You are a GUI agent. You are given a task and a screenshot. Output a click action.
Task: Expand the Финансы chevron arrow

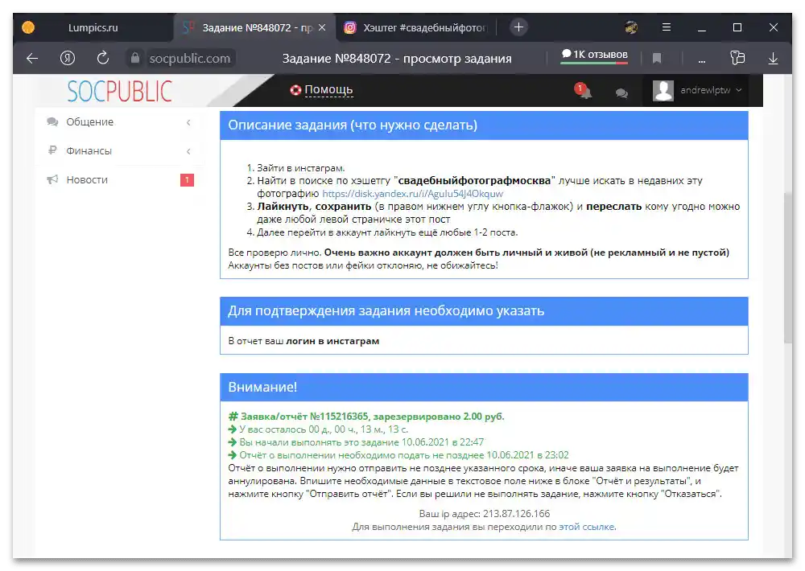coord(188,151)
